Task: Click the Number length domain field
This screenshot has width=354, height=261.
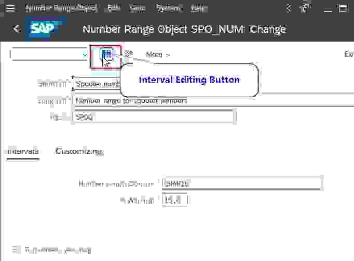Action: pos(241,184)
